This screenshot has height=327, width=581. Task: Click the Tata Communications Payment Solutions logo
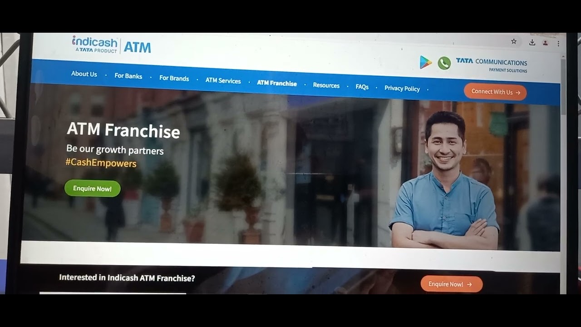click(x=492, y=64)
